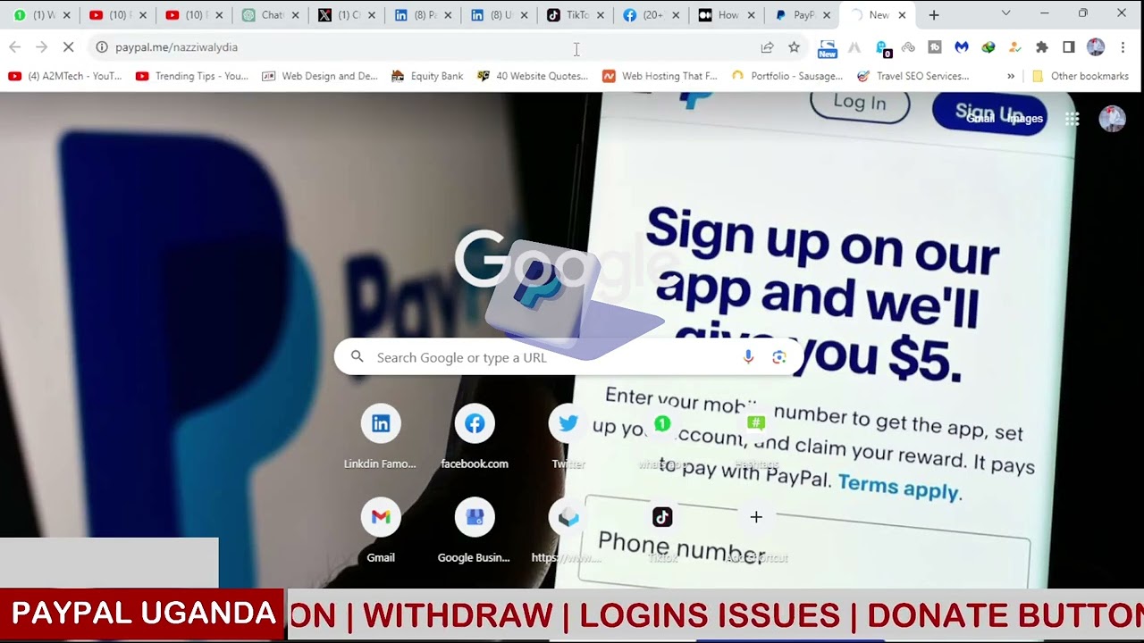Image resolution: width=1144 pixels, height=643 pixels.
Task: Open the Images link at top right
Action: point(1025,119)
